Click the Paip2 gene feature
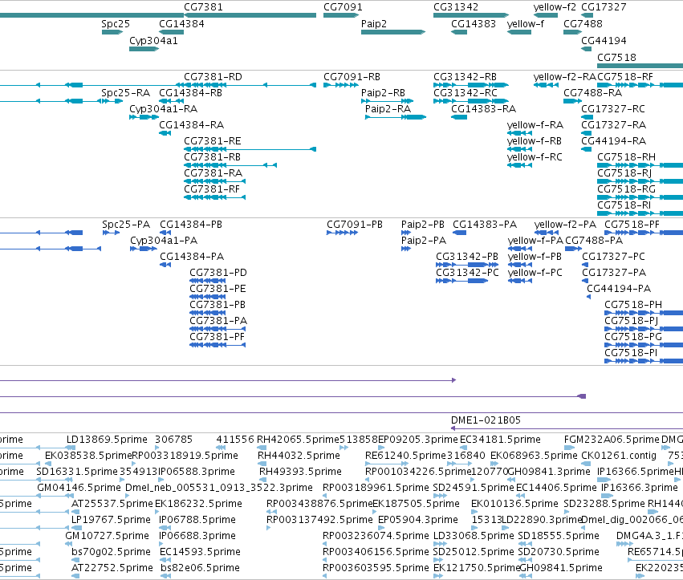This screenshot has height=580, width=683. pos(393,32)
